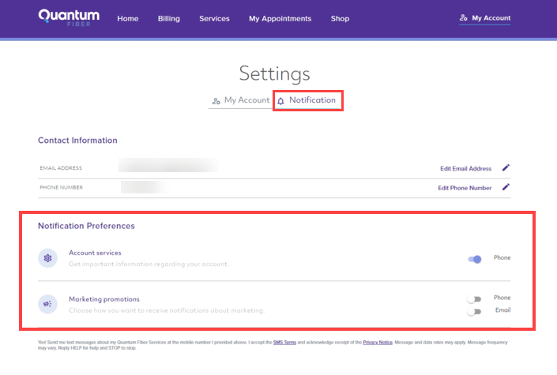Click the Quantum Fiber logo
Viewport: 557px width, 375px height.
coord(67,18)
